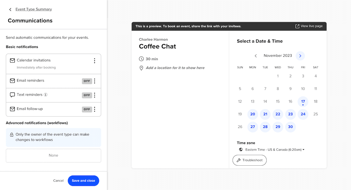Click the back arrow beside Event Type Summary
Screen dimensions: 351x190
click(10, 10)
